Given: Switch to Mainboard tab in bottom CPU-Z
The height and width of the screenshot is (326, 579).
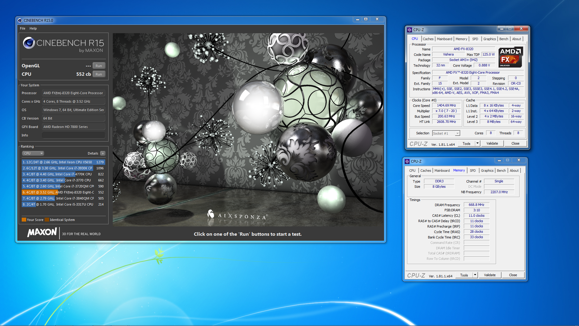Looking at the screenshot, I should pos(442,171).
